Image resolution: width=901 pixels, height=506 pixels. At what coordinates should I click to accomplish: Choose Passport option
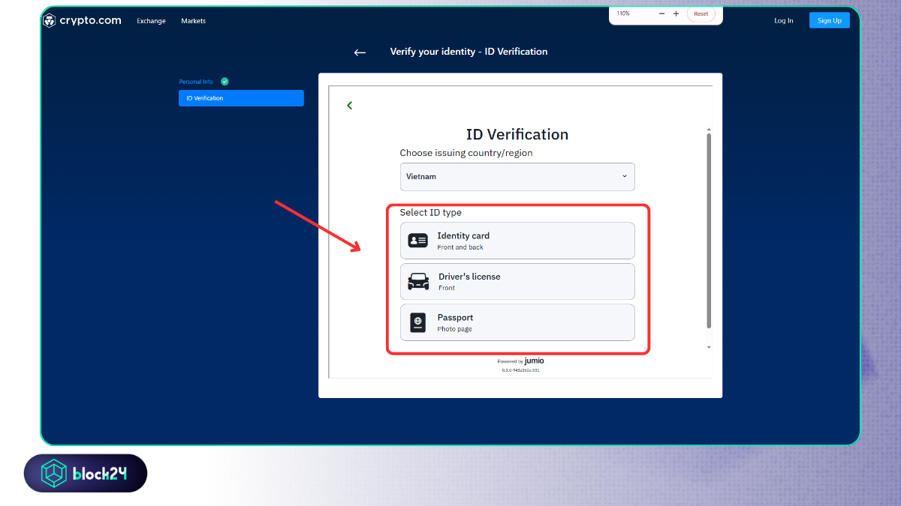click(517, 322)
